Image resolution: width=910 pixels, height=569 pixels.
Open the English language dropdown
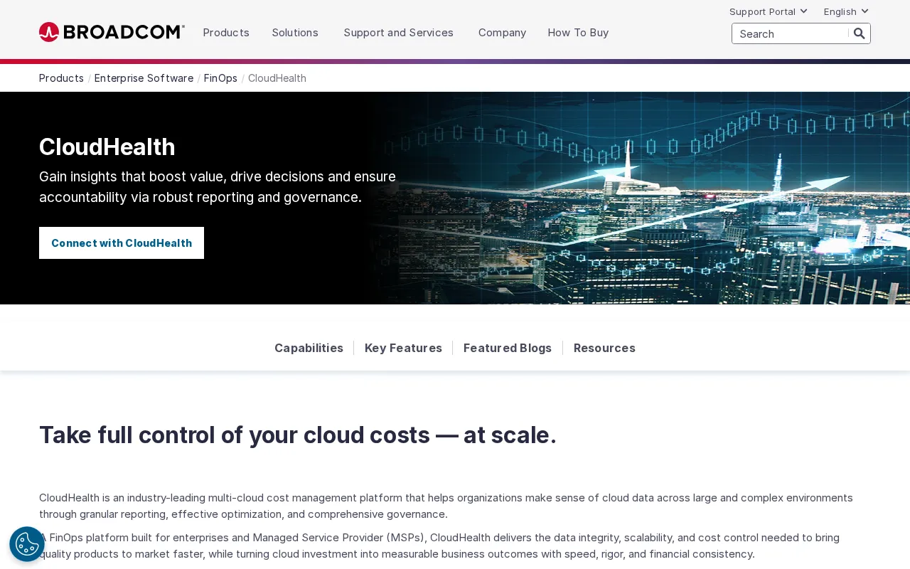(846, 11)
